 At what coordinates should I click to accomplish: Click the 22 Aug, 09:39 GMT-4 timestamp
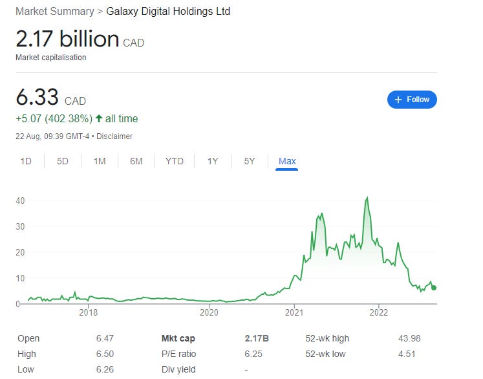52,136
